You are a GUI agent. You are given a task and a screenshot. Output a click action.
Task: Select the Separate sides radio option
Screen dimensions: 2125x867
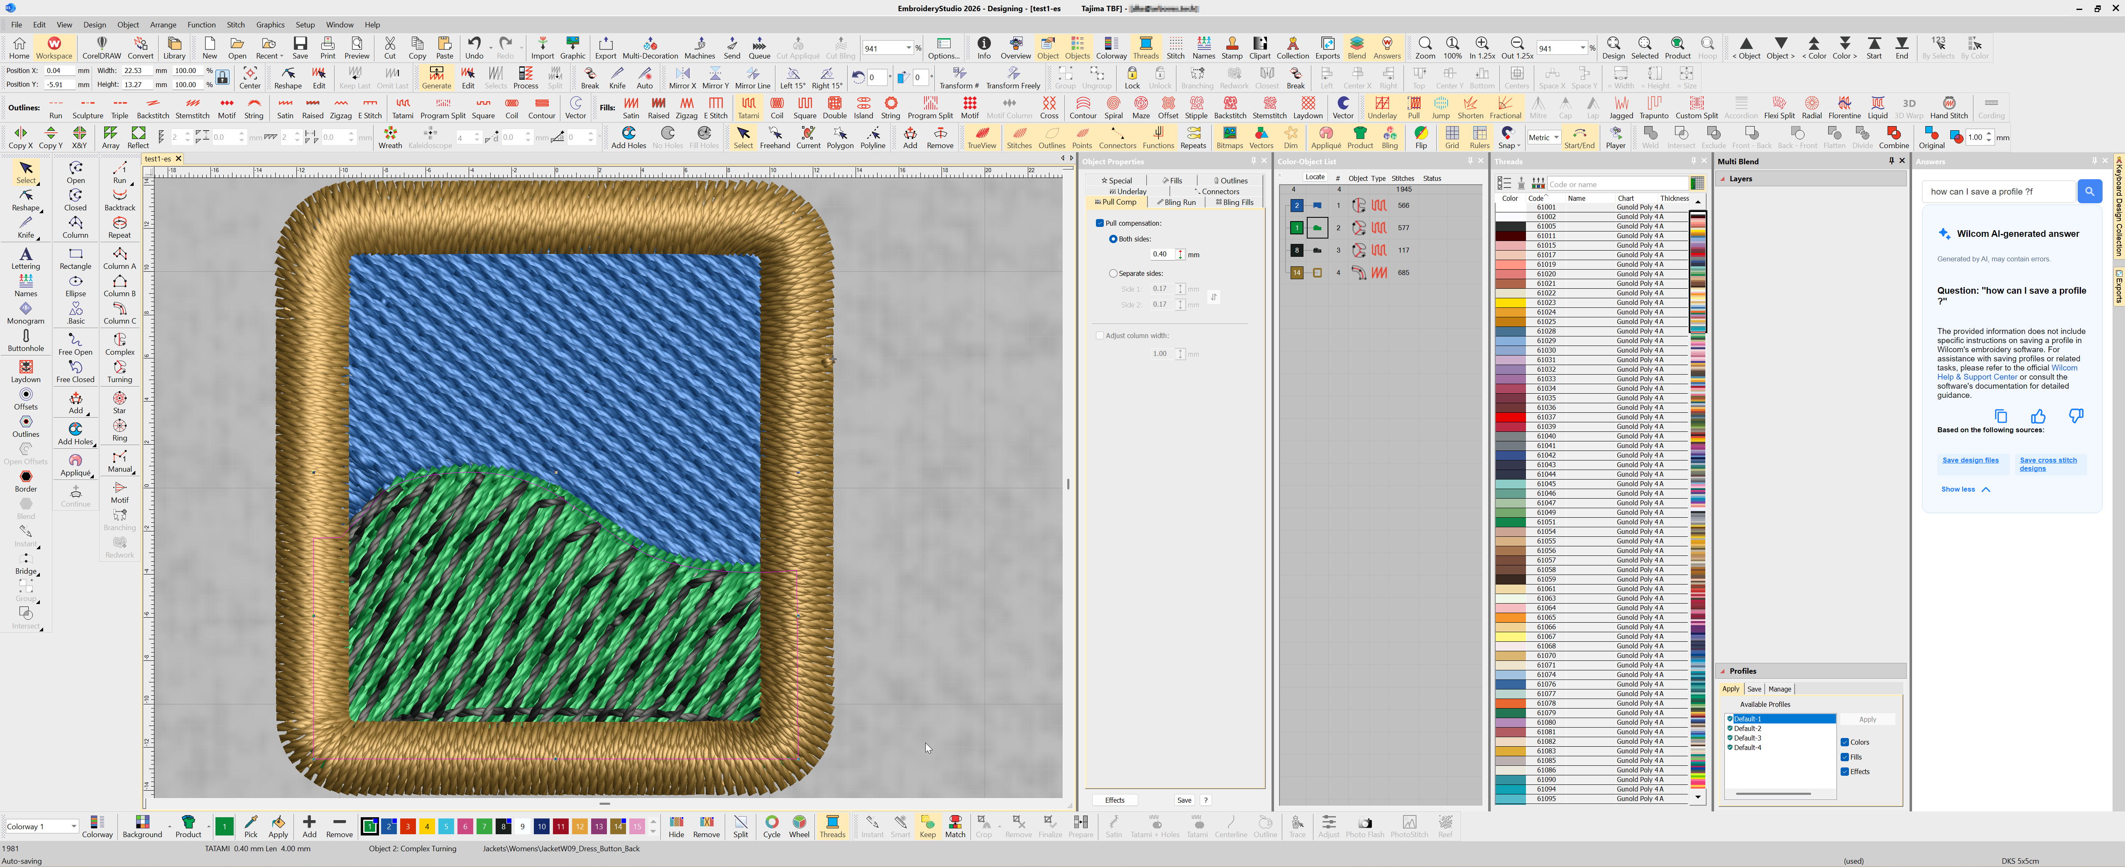tap(1114, 274)
